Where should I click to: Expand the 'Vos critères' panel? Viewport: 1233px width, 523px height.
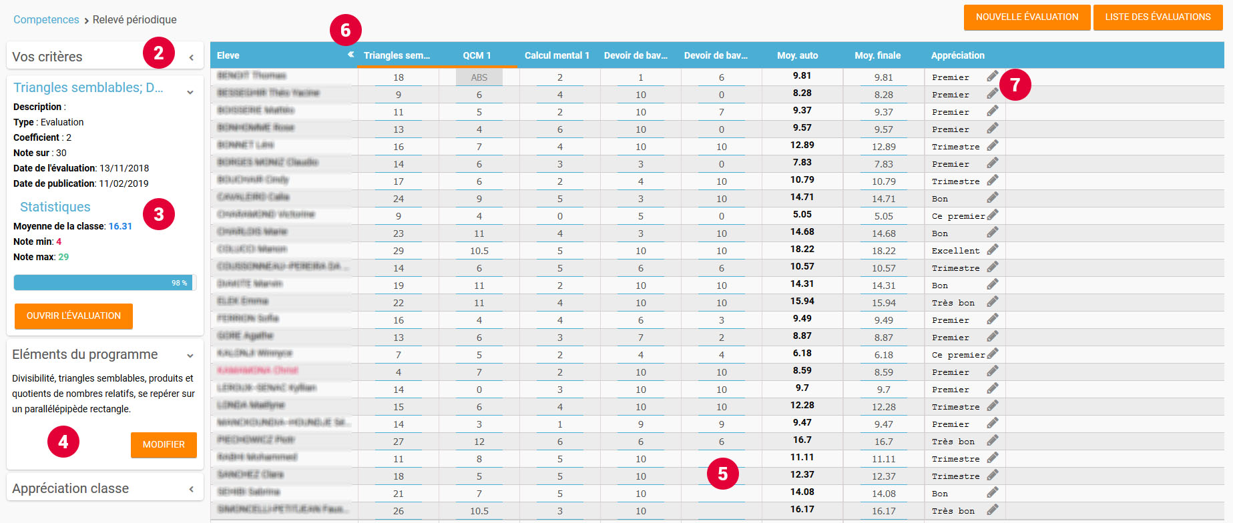[192, 57]
